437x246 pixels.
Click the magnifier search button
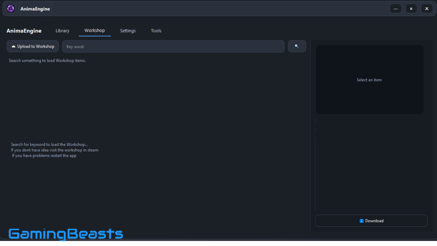tap(297, 46)
